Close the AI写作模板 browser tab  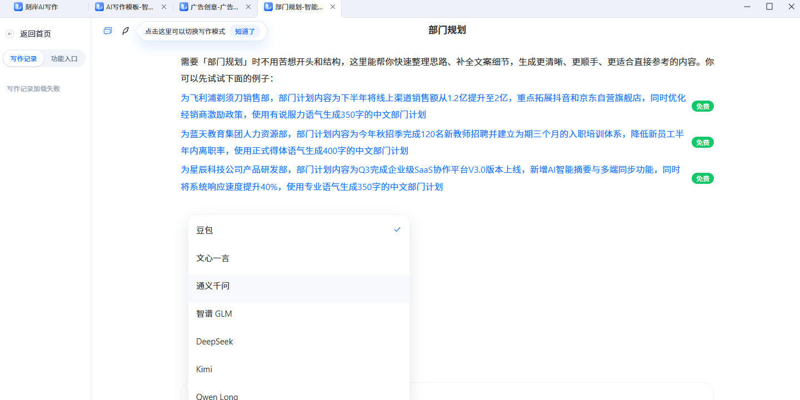164,7
